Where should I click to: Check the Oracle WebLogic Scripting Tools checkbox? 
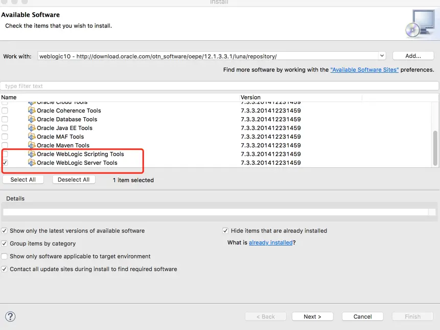click(x=5, y=154)
